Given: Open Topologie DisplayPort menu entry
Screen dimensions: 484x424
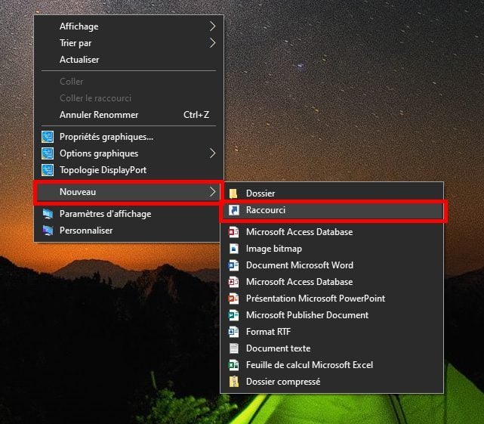Looking at the screenshot, I should coord(102,170).
